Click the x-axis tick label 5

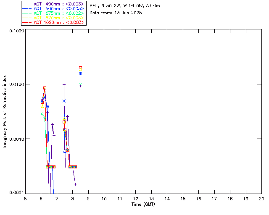coord(25,199)
